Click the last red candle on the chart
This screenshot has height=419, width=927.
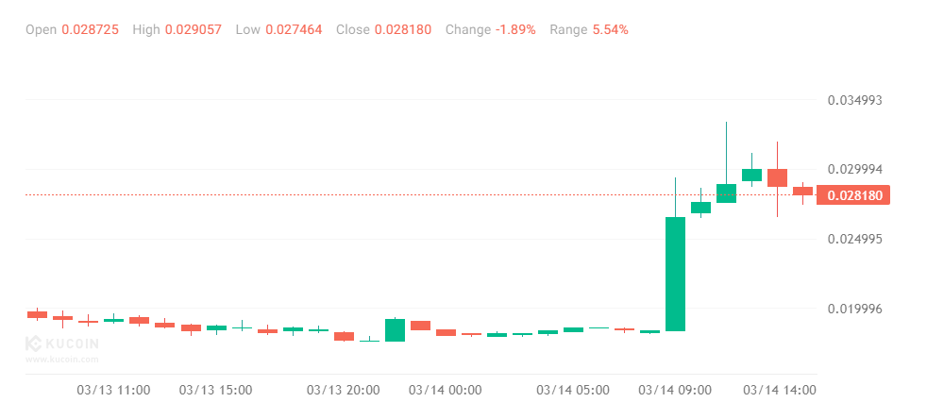pyautogui.click(x=802, y=191)
